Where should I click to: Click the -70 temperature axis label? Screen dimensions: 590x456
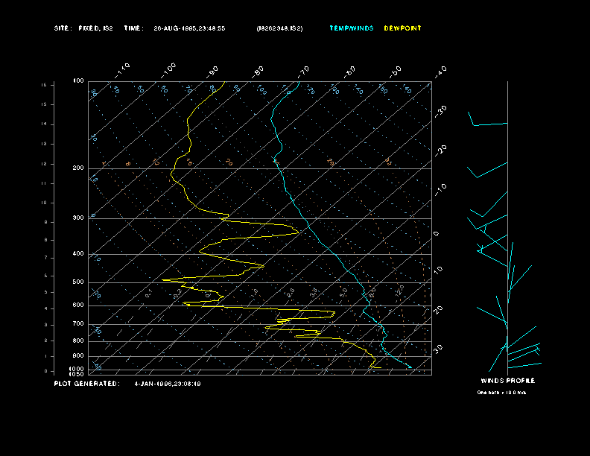(x=303, y=72)
